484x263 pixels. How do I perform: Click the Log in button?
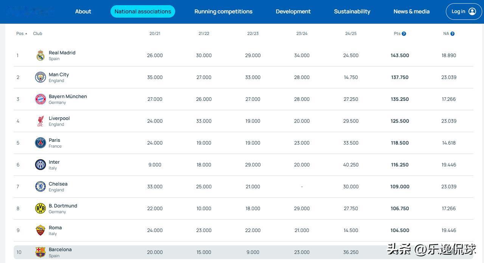tap(464, 11)
